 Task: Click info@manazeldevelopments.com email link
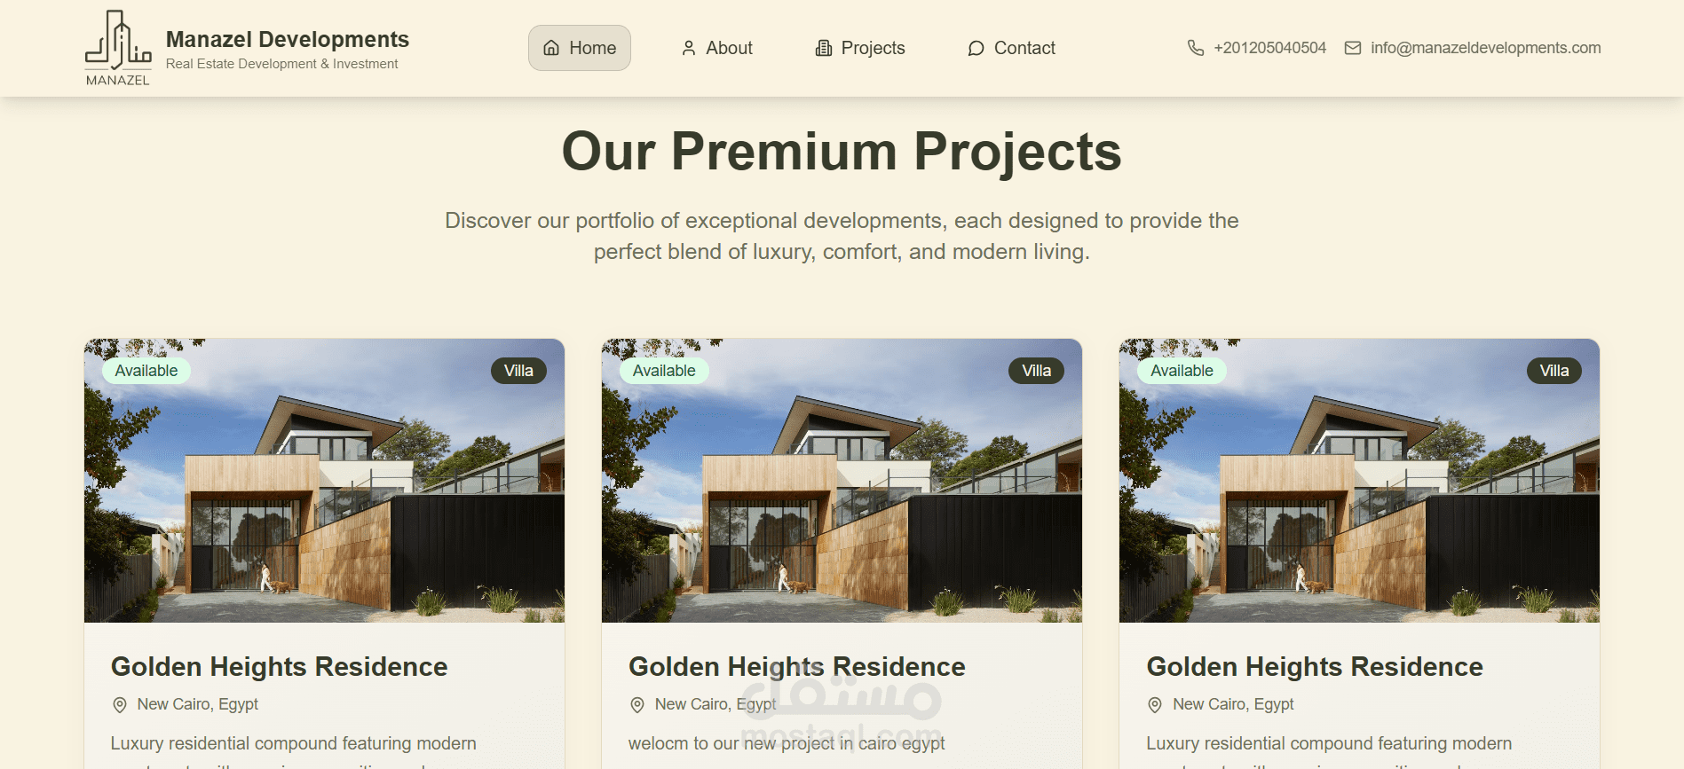click(x=1473, y=48)
